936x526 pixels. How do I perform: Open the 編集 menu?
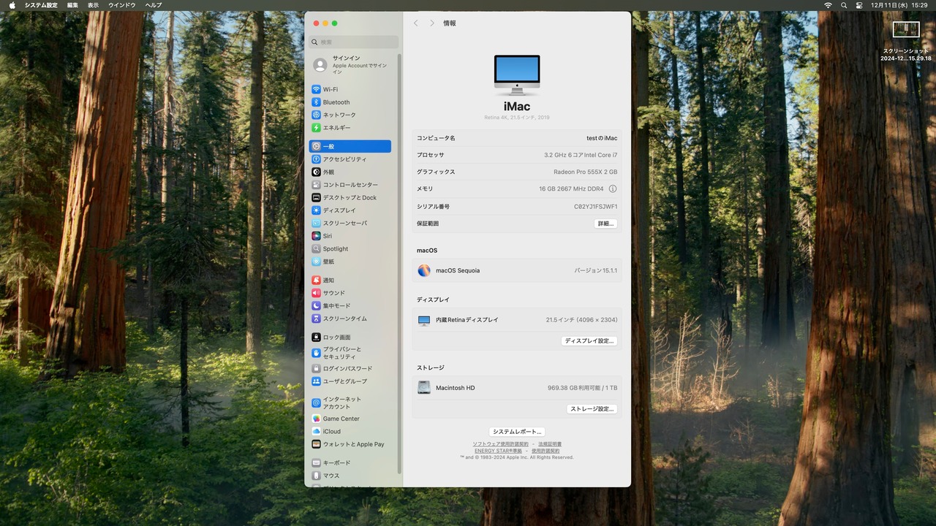[72, 5]
